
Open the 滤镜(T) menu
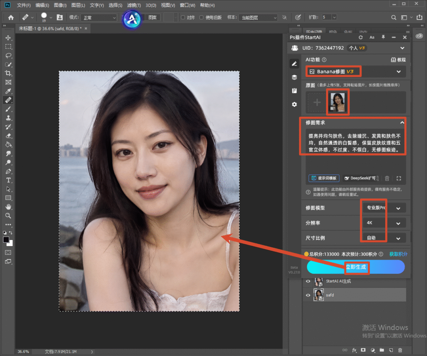(x=134, y=5)
